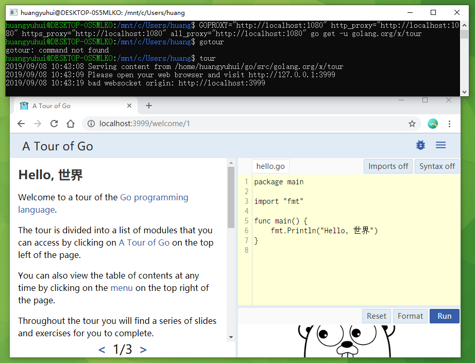Switch to the A Tour of Go browser tab
Image resolution: width=475 pixels, height=363 pixels.
pos(75,106)
